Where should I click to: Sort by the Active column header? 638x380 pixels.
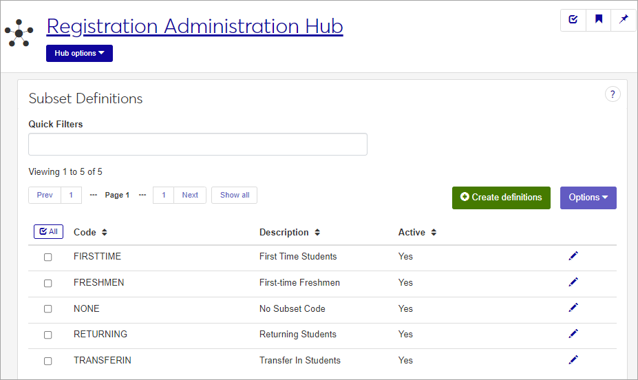(x=417, y=233)
